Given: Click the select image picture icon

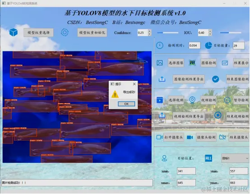Looking at the screenshot, I should click(160, 63).
